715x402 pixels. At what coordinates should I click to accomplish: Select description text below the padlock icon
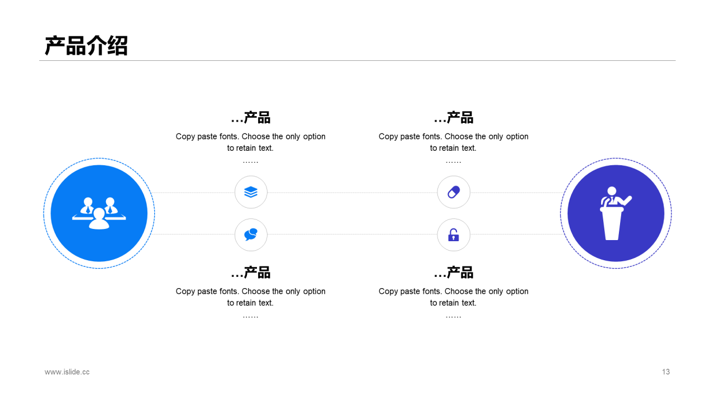tap(454, 303)
